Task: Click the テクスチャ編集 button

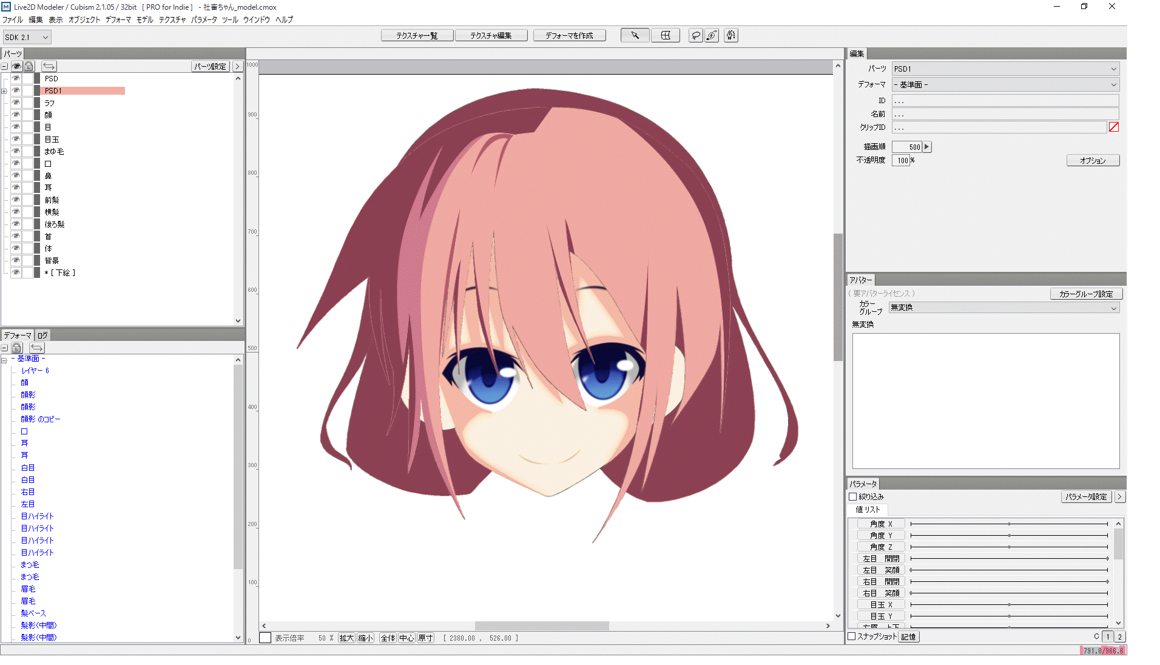Action: pos(491,36)
